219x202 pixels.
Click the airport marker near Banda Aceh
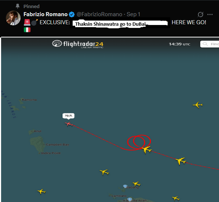coord(129,199)
